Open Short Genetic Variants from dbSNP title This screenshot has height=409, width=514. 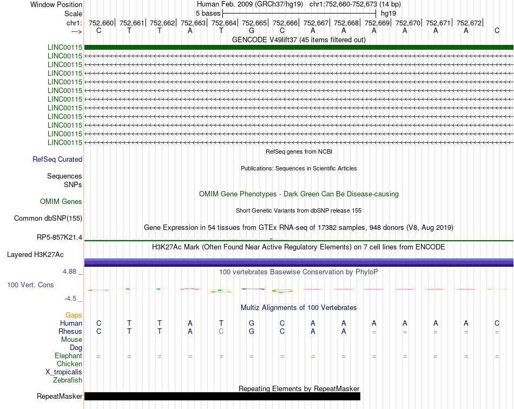click(299, 210)
